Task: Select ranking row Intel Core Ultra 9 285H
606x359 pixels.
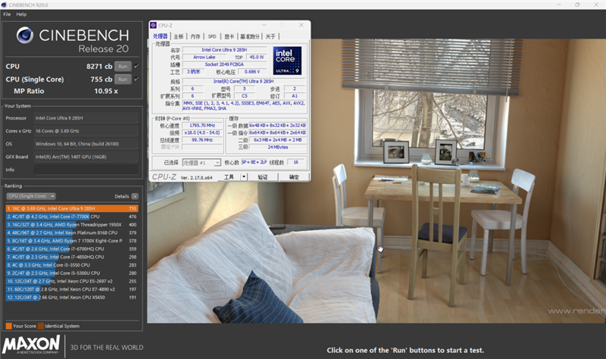Action: tap(72, 208)
